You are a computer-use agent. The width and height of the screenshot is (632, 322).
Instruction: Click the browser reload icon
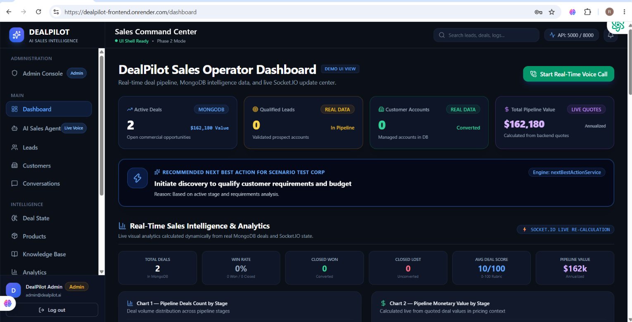coord(38,12)
